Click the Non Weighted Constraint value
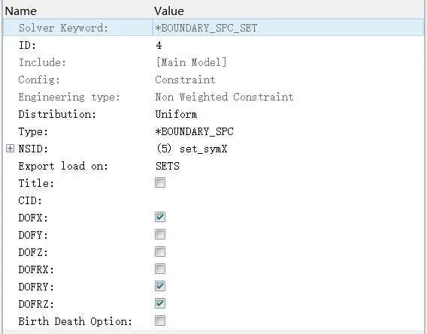The width and height of the screenshot is (427, 334). click(x=224, y=97)
